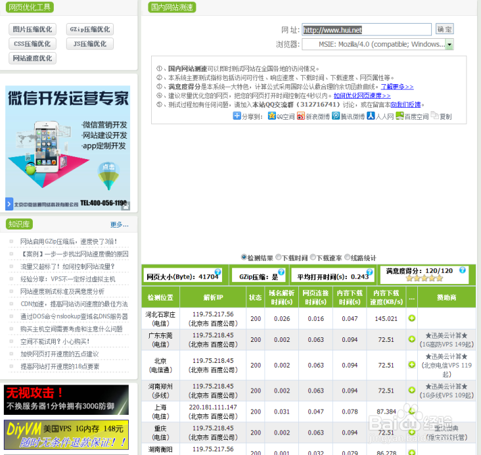Open the CSS压缩优化 tool
This screenshot has height=455, width=481.
(x=32, y=44)
